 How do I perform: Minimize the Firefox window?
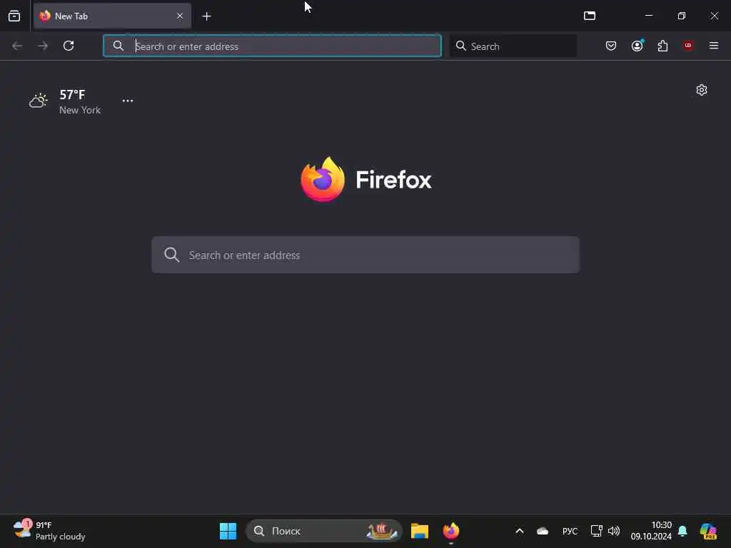[648, 16]
